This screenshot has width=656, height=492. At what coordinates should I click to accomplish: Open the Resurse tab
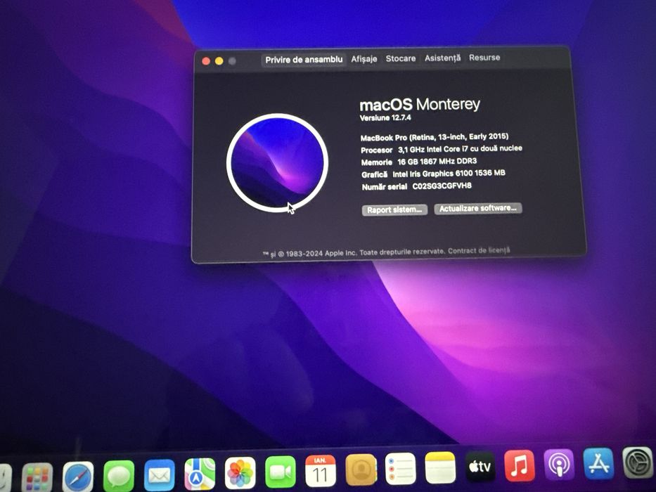tap(484, 58)
